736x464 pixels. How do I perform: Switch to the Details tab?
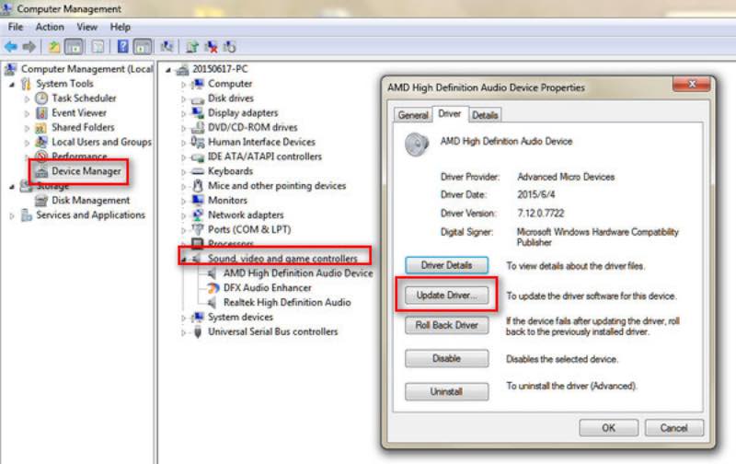click(485, 115)
